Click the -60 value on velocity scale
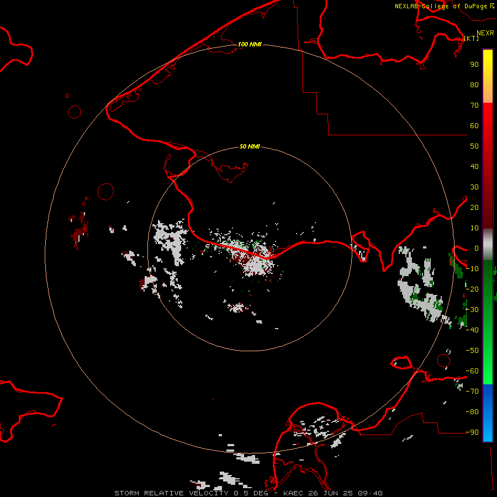Viewport: 497px width, 497px height. (x=472, y=371)
